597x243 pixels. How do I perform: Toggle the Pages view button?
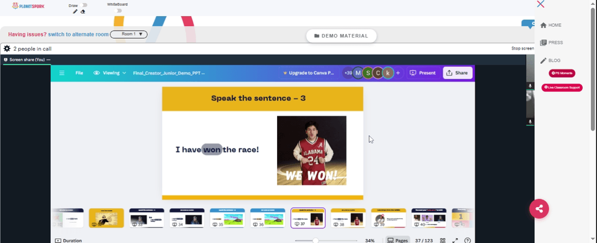point(397,241)
